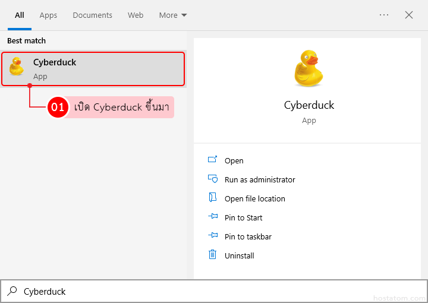This screenshot has width=428, height=303.
Task: Click the small duck icon in Best match
Action: [17, 67]
